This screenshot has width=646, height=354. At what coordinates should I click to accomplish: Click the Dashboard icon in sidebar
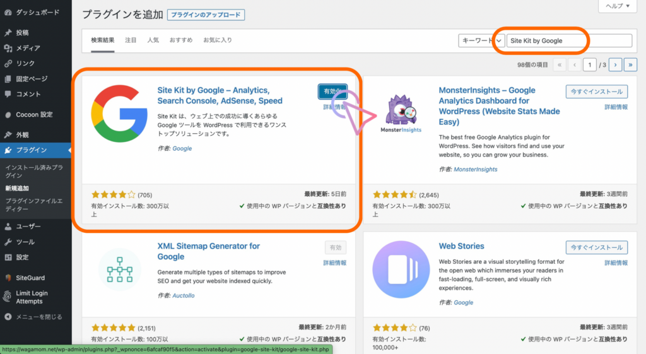click(8, 12)
